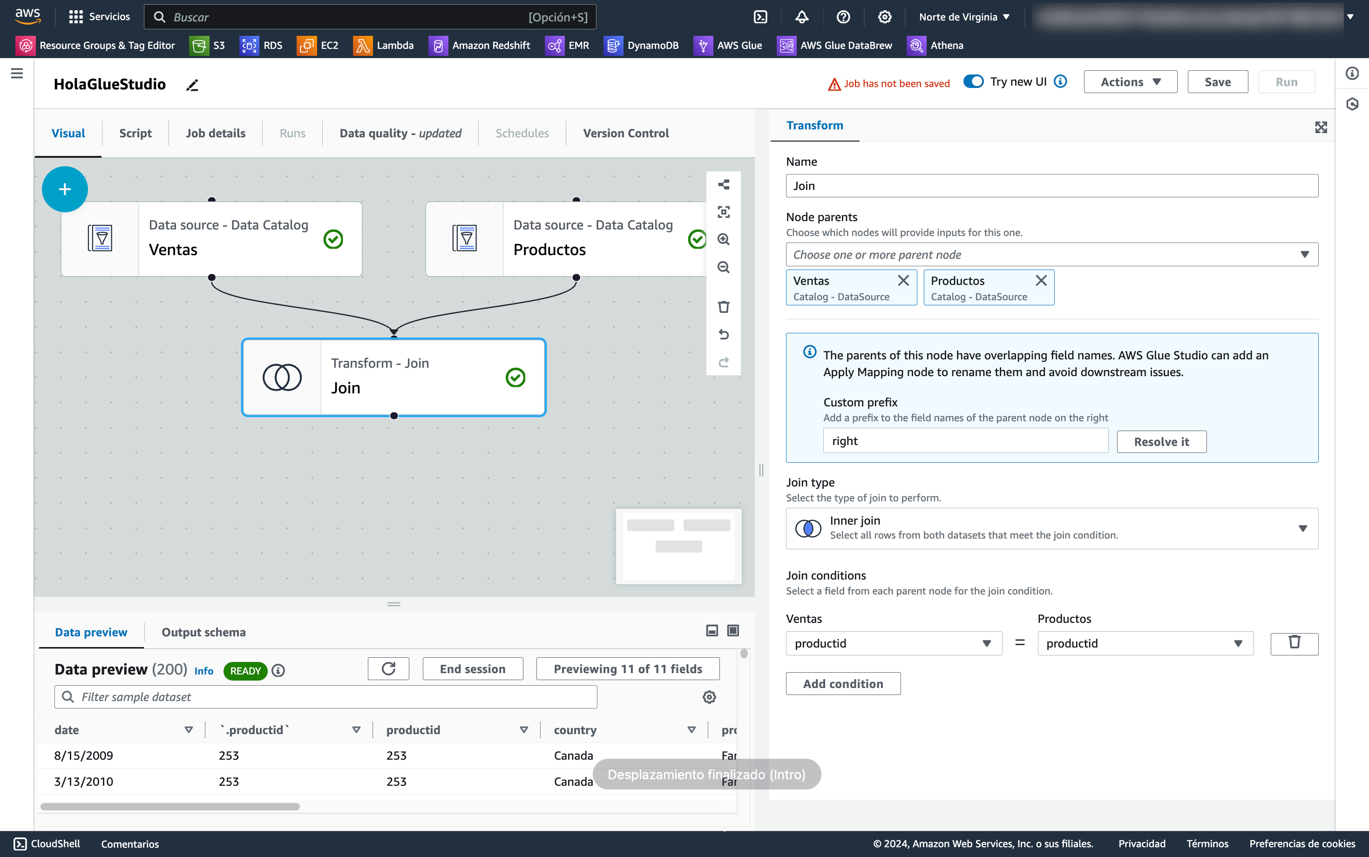This screenshot has height=857, width=1369.
Task: Zoom out on the canvas
Action: (x=723, y=267)
